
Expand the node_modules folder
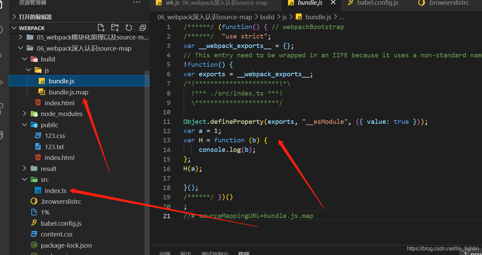tap(25, 114)
